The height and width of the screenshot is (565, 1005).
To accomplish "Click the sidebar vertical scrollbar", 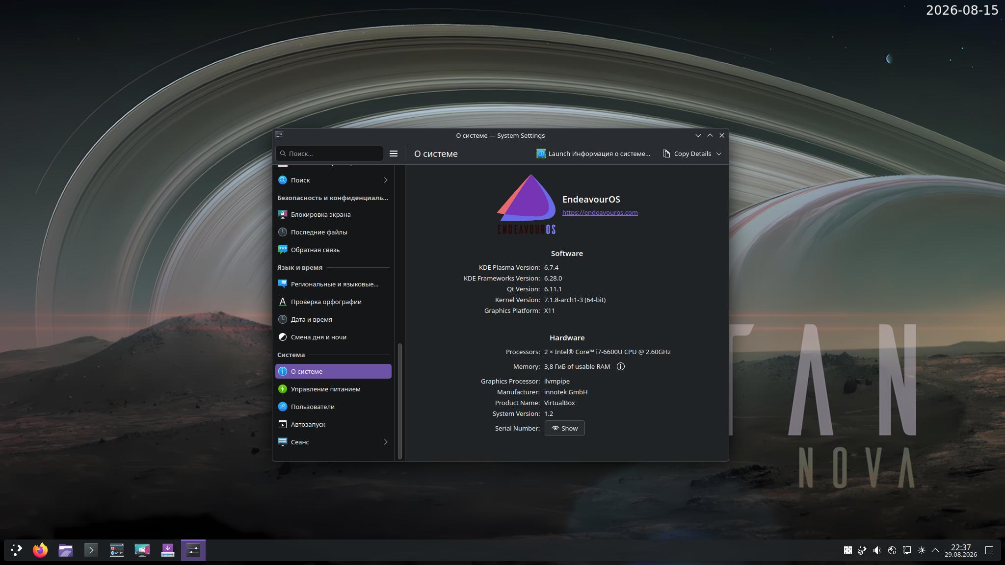I will point(400,401).
